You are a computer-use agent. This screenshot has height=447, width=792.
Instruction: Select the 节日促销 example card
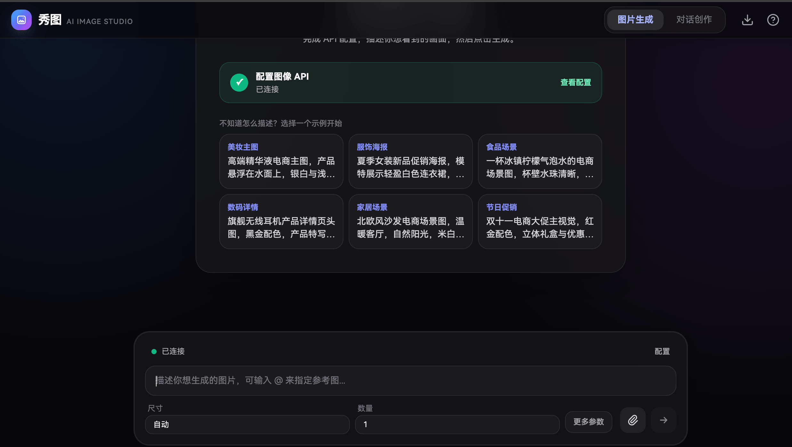[540, 222]
